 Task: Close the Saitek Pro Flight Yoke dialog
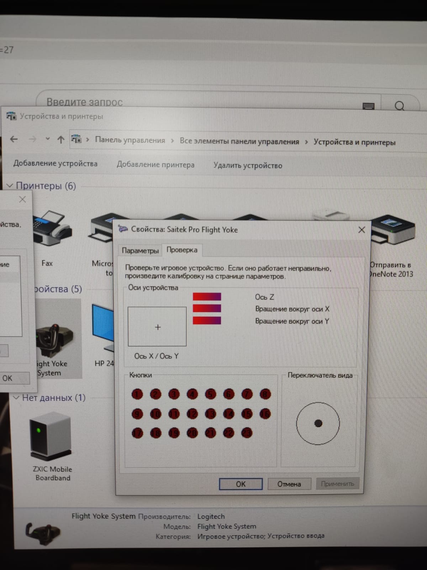pos(362,230)
